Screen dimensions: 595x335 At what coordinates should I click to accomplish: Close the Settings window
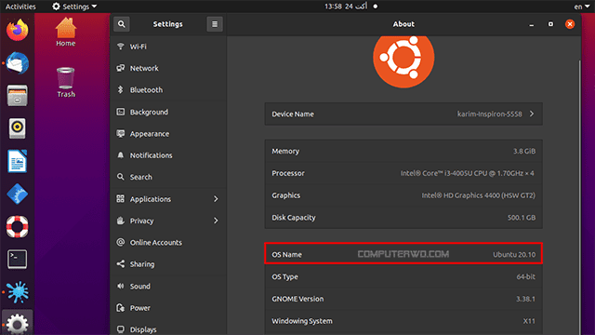point(570,24)
